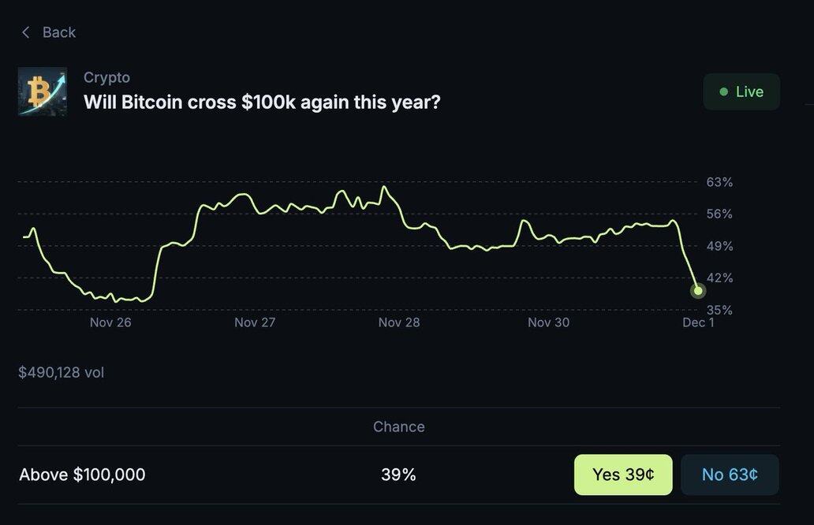Click the $490,128 volume text
The width and height of the screenshot is (814, 525).
tap(61, 372)
